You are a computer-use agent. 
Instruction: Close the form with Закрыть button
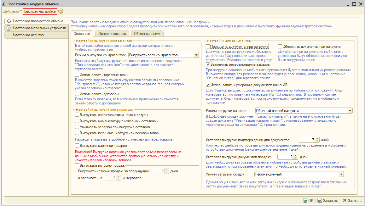tap(352, 200)
